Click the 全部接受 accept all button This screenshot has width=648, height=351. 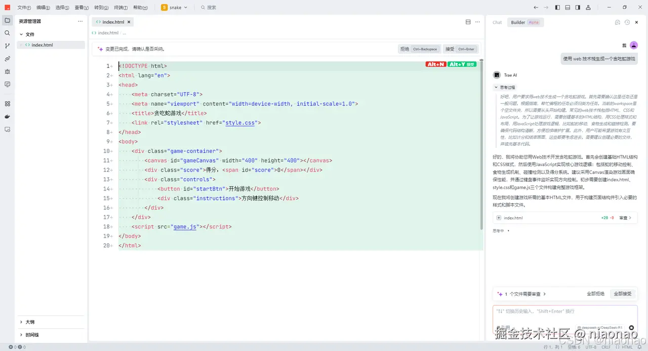tap(623, 294)
